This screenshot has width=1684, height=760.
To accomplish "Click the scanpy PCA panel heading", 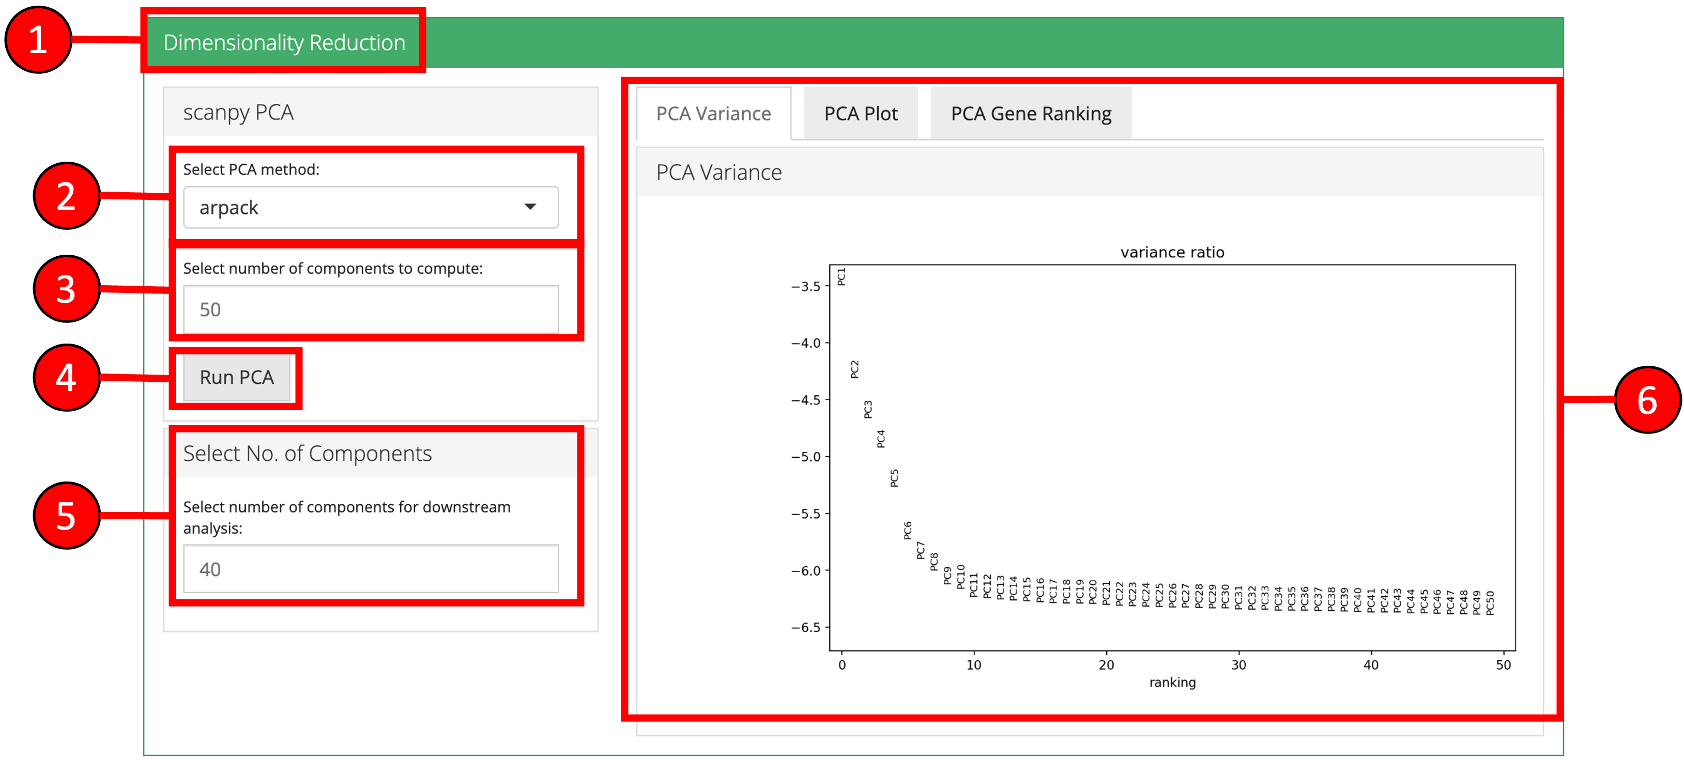I will tap(238, 113).
